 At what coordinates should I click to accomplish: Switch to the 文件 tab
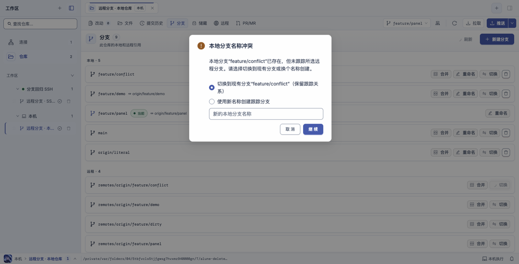(125, 23)
